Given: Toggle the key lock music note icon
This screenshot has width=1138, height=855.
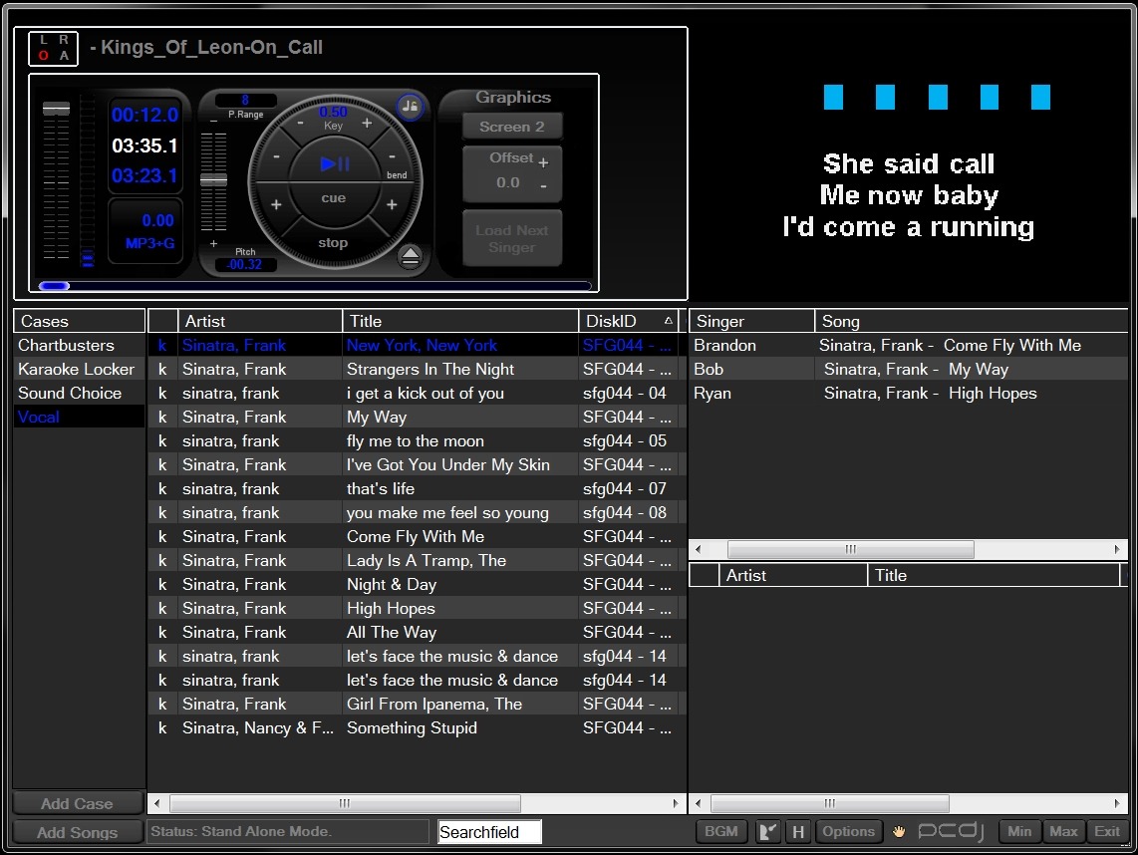Looking at the screenshot, I should [x=410, y=108].
